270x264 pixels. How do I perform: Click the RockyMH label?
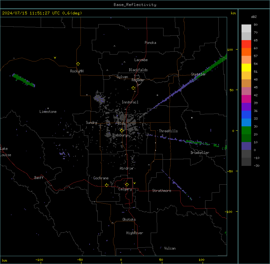77,71
